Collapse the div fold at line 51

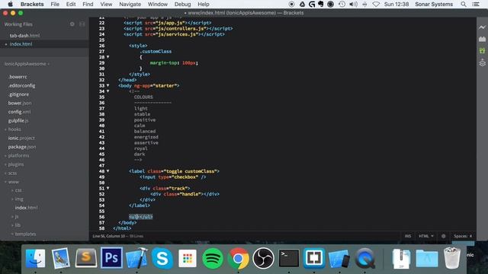click(108, 188)
